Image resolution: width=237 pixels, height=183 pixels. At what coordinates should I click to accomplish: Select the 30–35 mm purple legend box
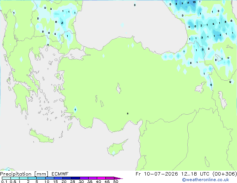tap(84, 178)
